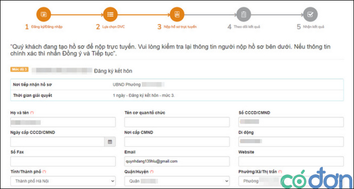Open the Quận/Huyện dropdown
The width and height of the screenshot is (354, 189).
tap(177, 181)
